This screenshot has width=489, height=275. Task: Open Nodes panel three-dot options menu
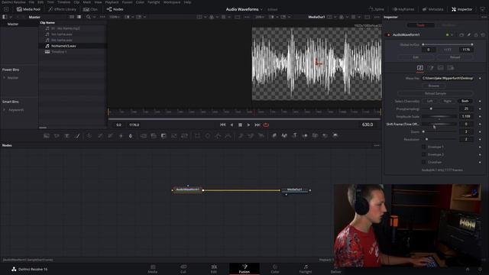pos(377,145)
